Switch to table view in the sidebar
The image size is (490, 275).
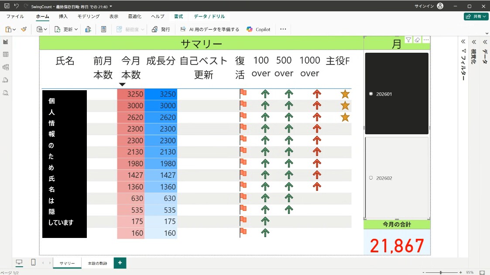6,54
